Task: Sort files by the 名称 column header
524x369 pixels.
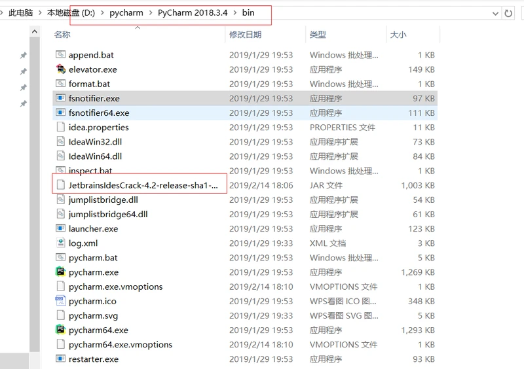Action: pyautogui.click(x=62, y=35)
